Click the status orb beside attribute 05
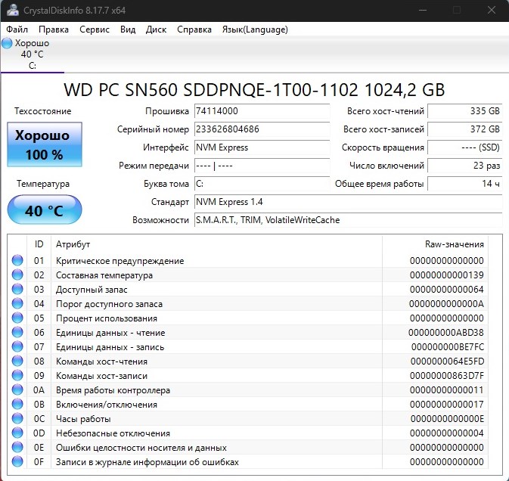 click(x=17, y=318)
